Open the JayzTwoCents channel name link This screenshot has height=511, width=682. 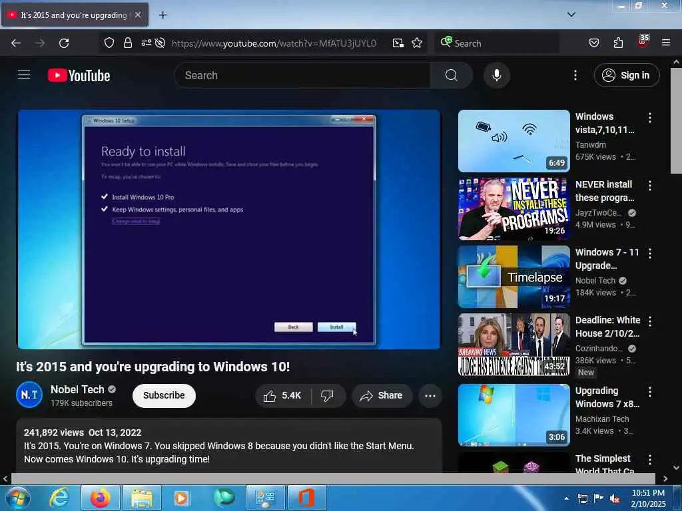(599, 212)
